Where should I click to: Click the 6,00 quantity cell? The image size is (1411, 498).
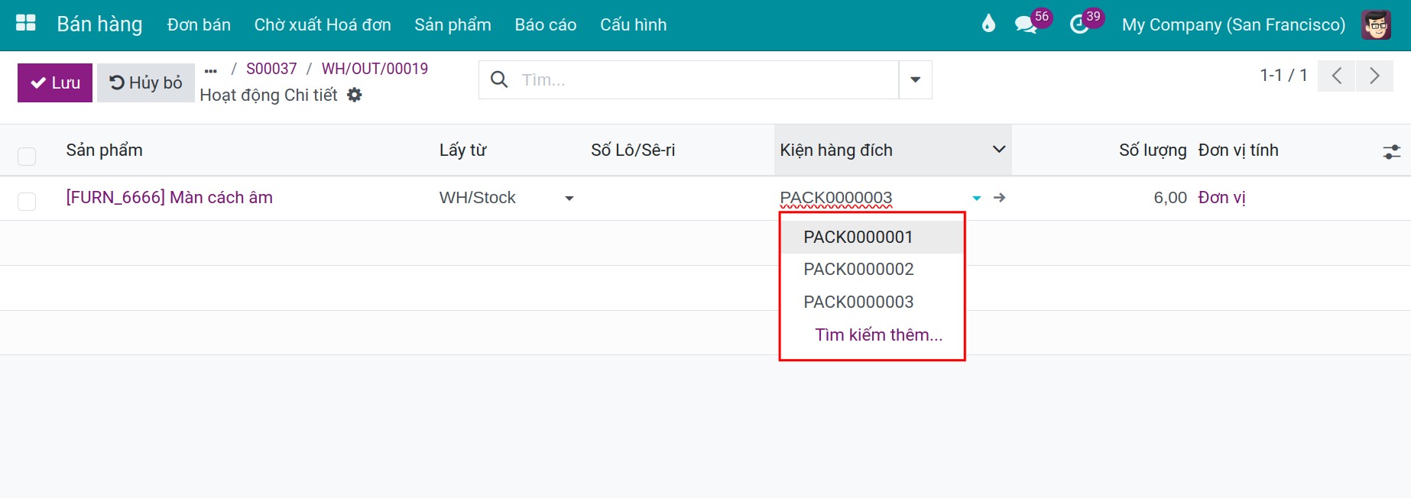tap(1169, 197)
